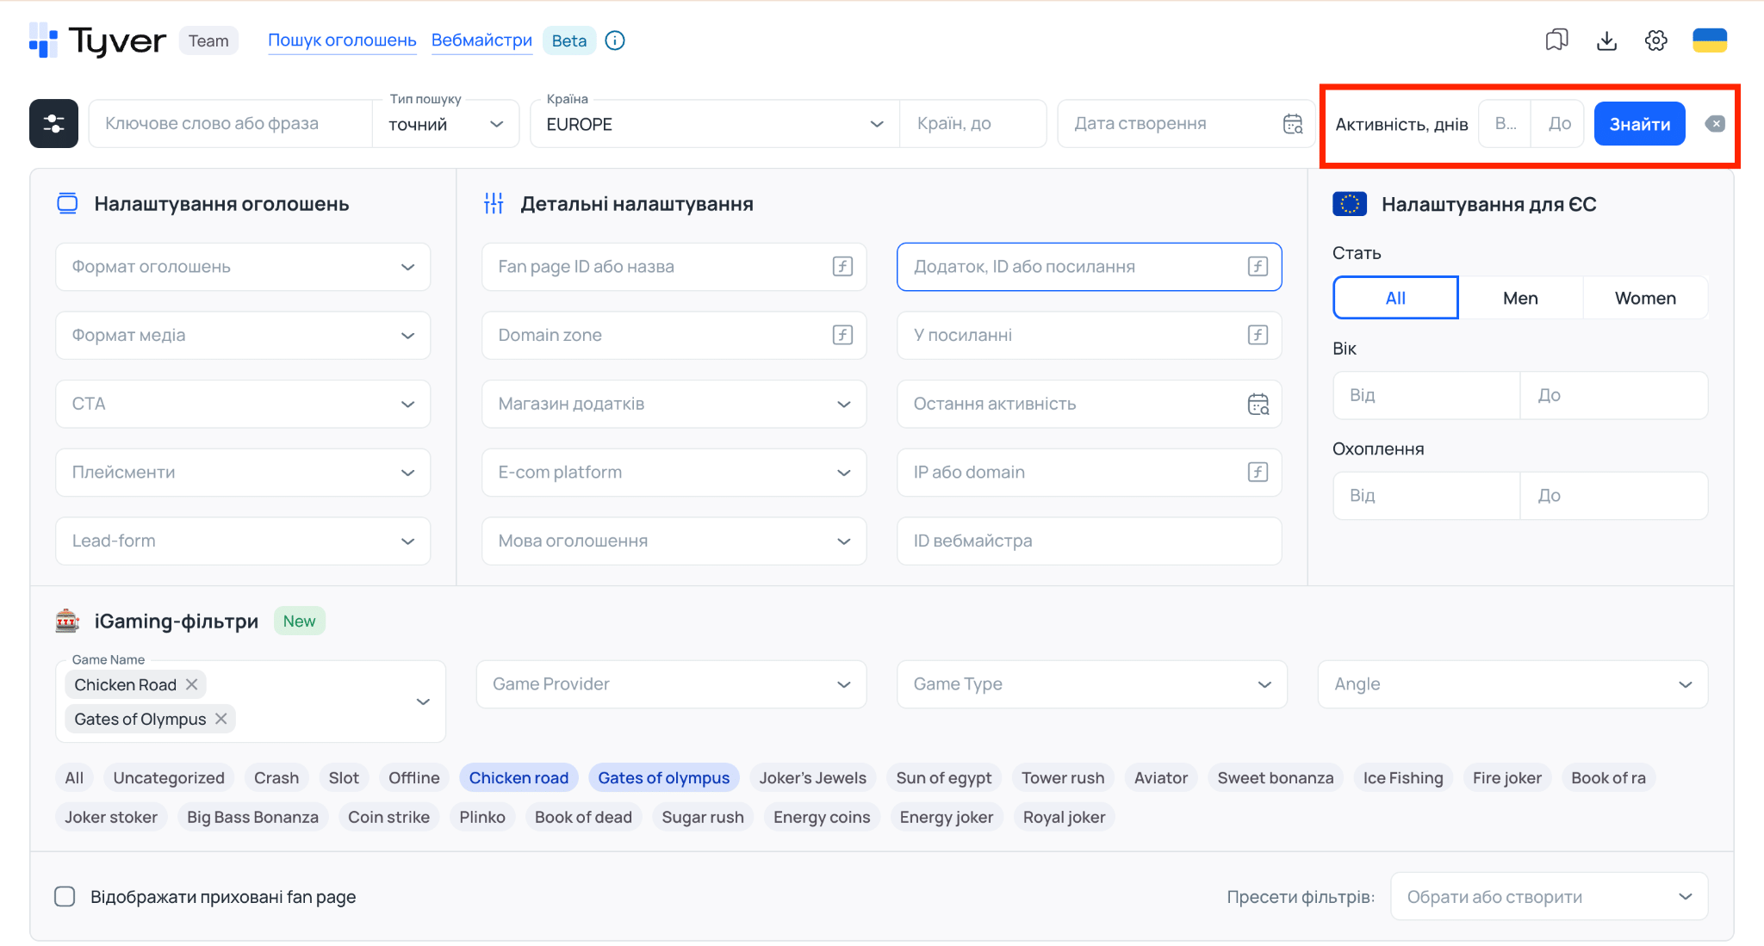
Task: Click the function icon in Fan page ID field
Action: (842, 267)
